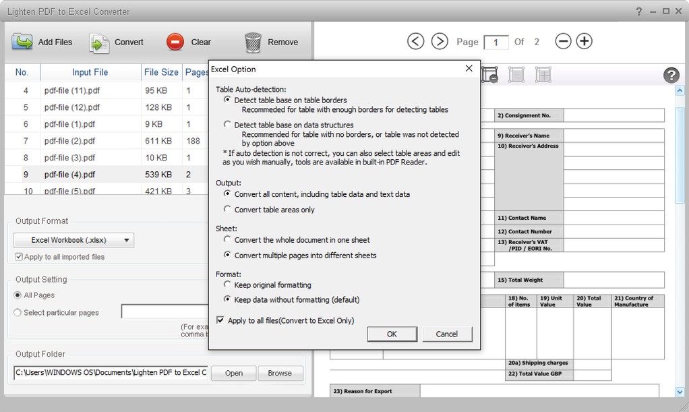Toggle Apply to all files checkbox
The height and width of the screenshot is (412, 689).
[220, 320]
